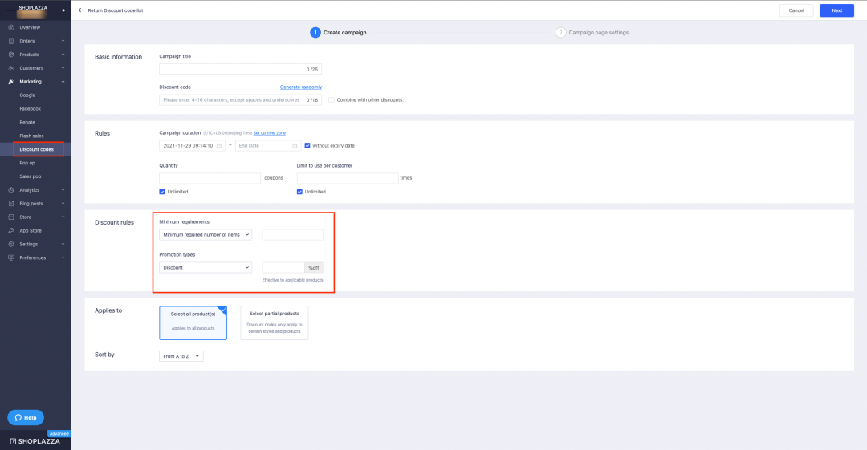Select Pop up in Marketing menu

27,163
